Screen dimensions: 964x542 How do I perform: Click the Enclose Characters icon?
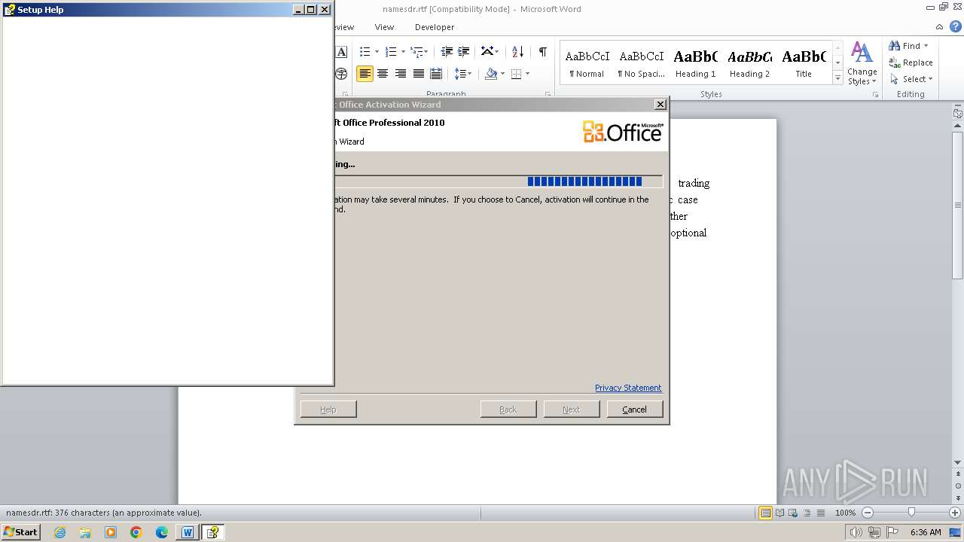tap(341, 74)
